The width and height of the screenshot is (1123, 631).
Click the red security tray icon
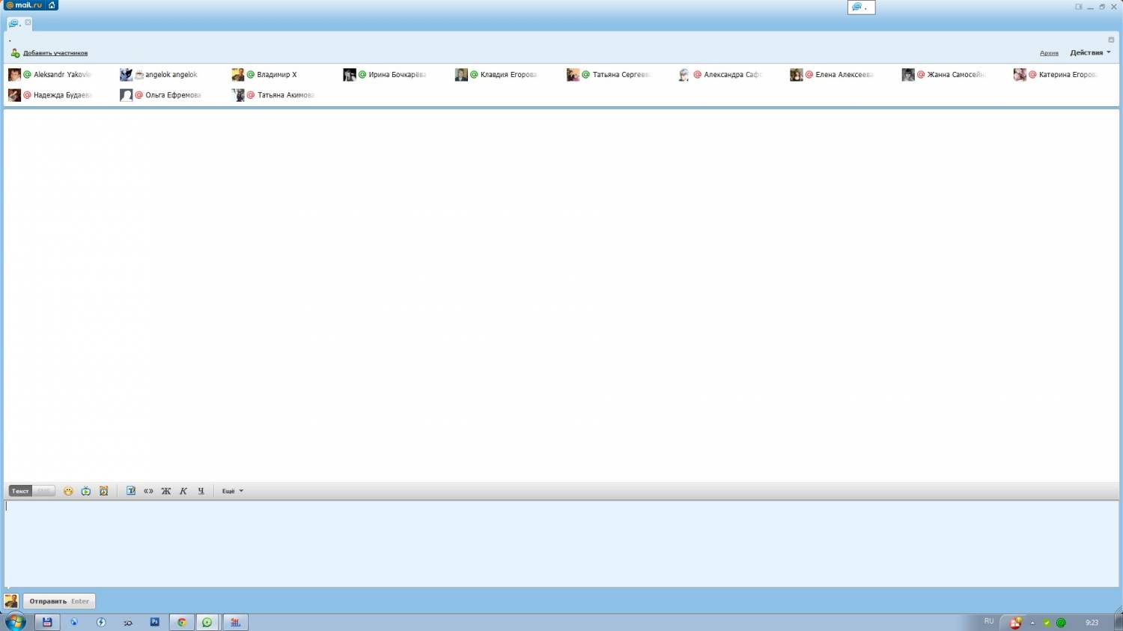[1016, 623]
